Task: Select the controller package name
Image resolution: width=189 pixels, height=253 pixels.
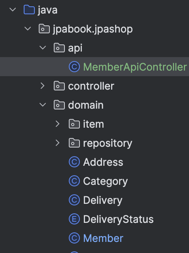Action: click(x=91, y=86)
